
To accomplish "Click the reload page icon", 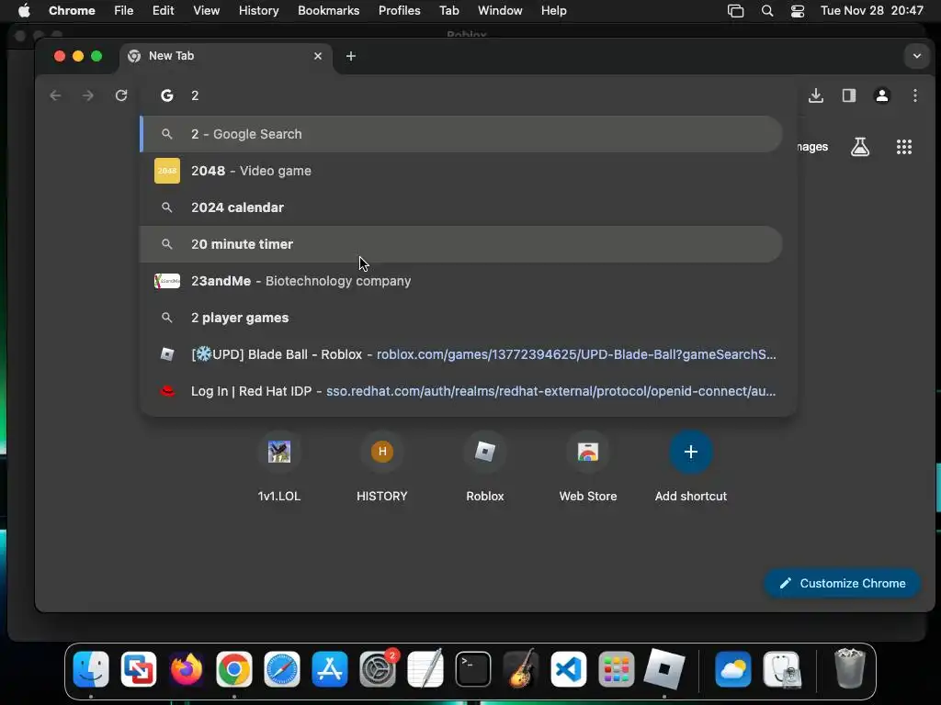I will (x=121, y=95).
